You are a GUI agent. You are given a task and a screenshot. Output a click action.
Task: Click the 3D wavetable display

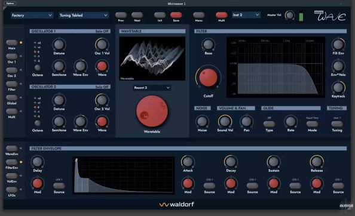(x=152, y=58)
